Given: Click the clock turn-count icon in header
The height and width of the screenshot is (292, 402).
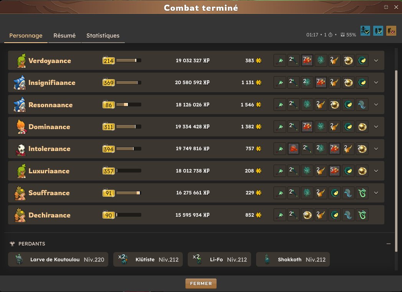Looking at the screenshot, I should pos(331,35).
